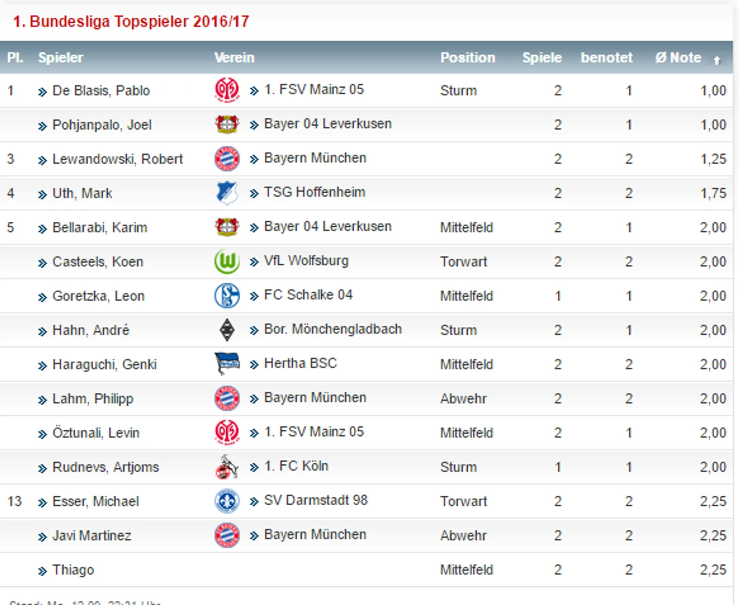Click the Bayer 04 Leverkusen crest beside Pohjanpalo
Image resolution: width=739 pixels, height=605 pixels.
coord(227,125)
